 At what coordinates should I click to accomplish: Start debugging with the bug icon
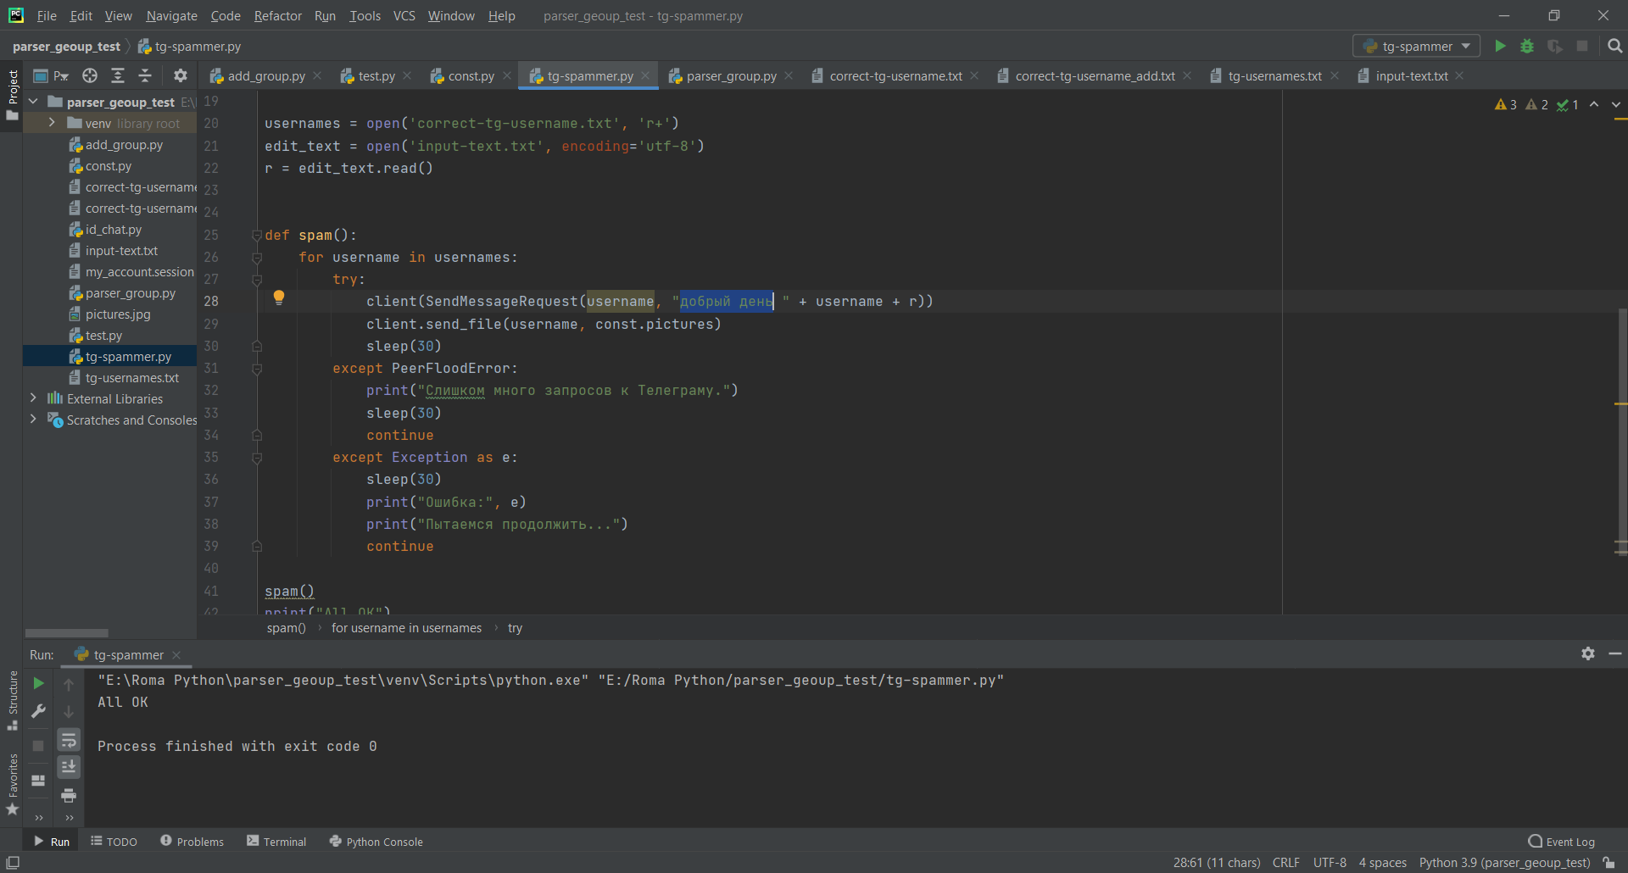coord(1527,46)
